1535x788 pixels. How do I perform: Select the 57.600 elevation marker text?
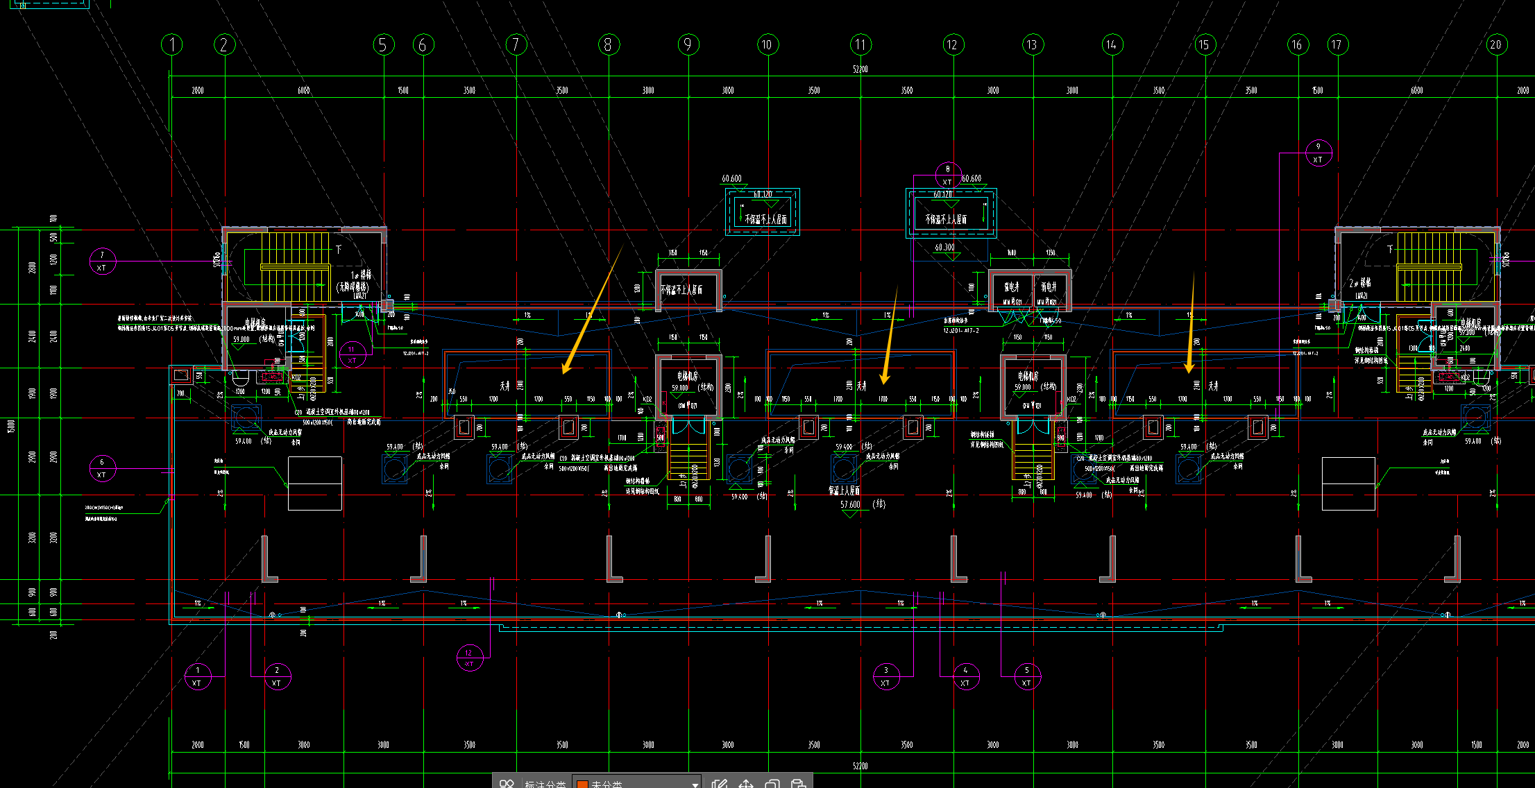[851, 505]
